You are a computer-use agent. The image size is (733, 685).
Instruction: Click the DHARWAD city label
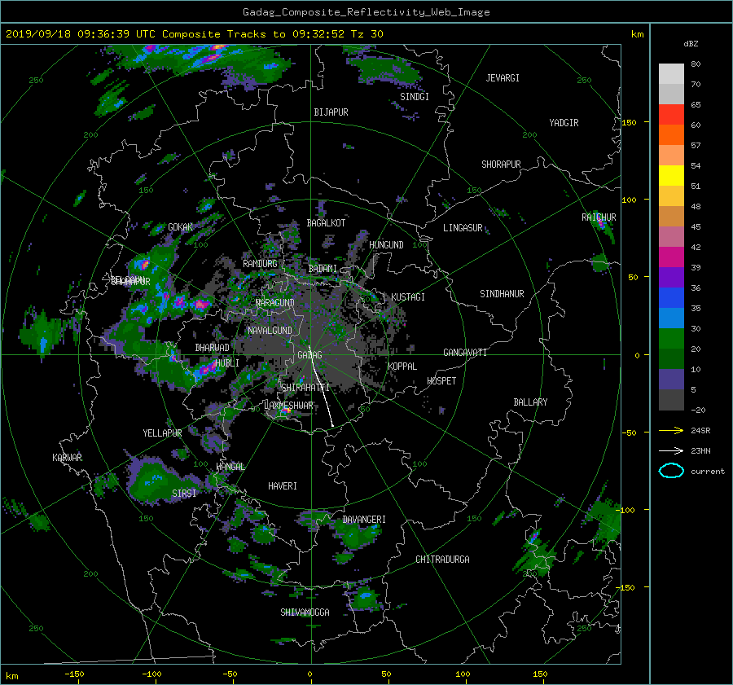pos(213,348)
